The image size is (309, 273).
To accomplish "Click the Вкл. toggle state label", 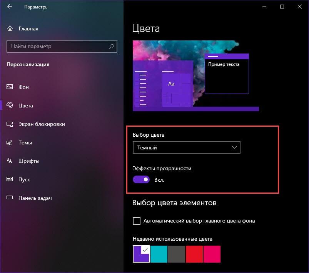I will [159, 180].
